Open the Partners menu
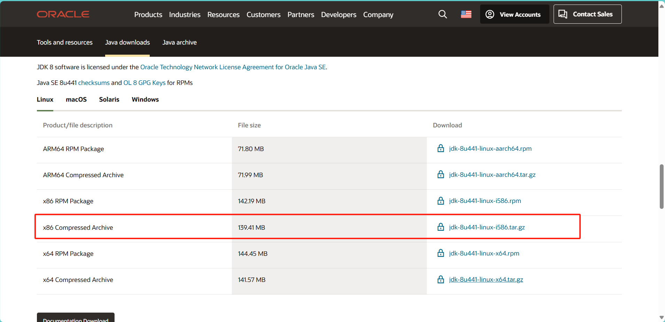The height and width of the screenshot is (322, 665). 301,15
